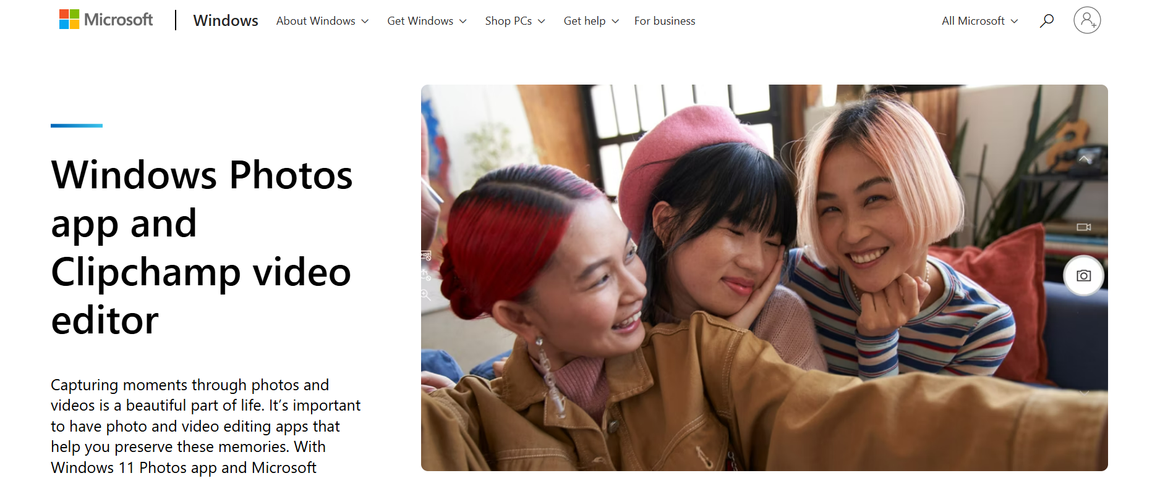Screen dimensions: 1160x481
Task: Click the video mode camcorder icon
Action: click(1083, 227)
